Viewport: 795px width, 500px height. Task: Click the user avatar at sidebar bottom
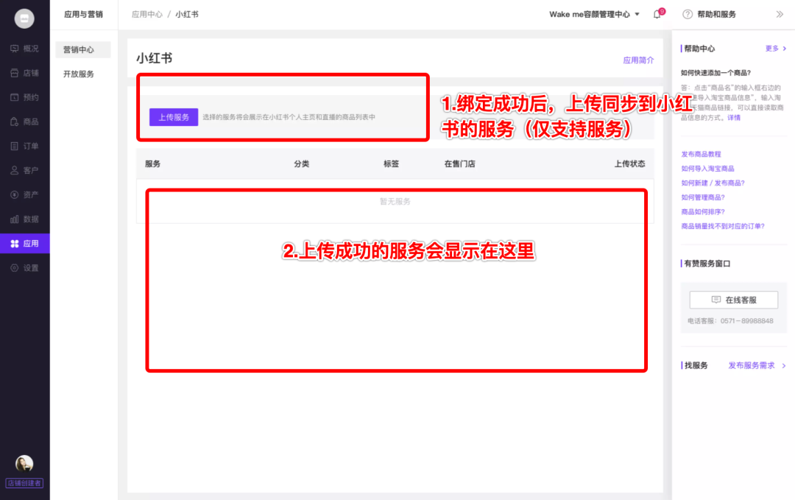pyautogui.click(x=24, y=463)
